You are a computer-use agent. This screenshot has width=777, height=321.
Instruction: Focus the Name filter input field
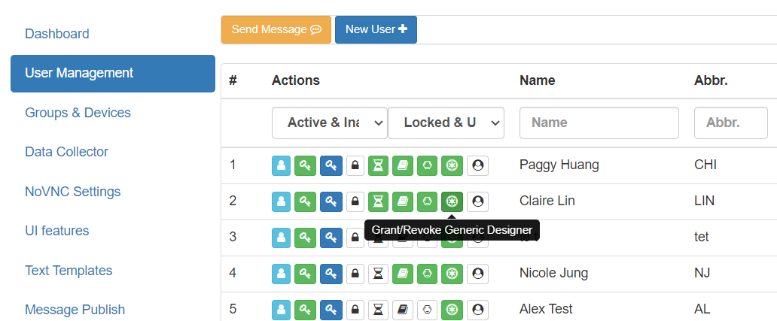click(599, 123)
